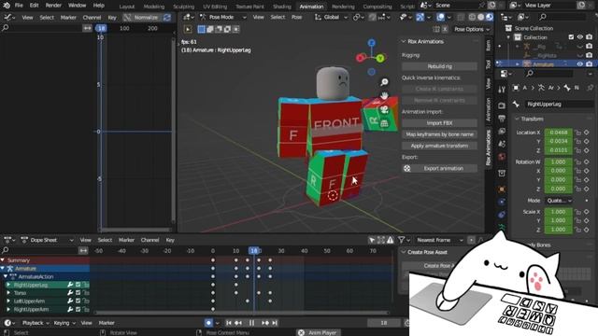Open the Dope Sheet mode dropdown
The width and height of the screenshot is (598, 336).
(x=48, y=240)
